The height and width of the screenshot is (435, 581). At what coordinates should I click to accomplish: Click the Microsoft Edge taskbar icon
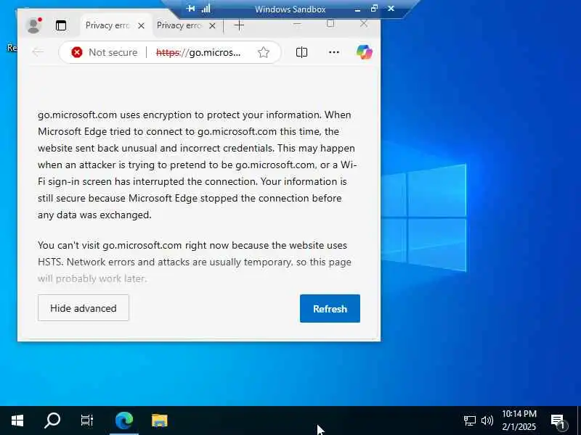point(124,420)
